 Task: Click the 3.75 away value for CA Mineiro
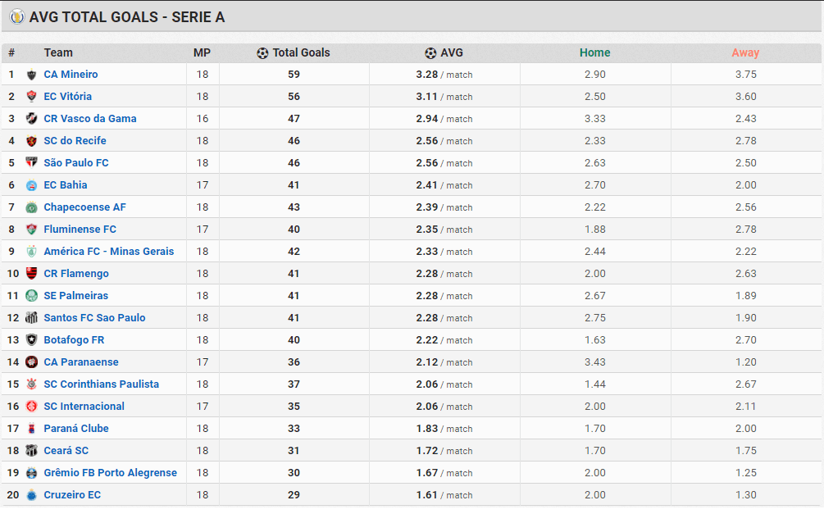(745, 74)
